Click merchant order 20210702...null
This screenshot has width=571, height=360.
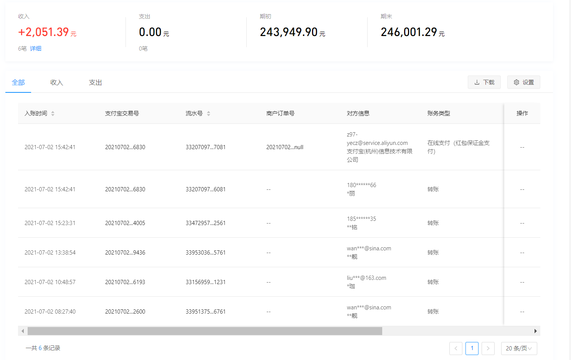[x=285, y=147]
